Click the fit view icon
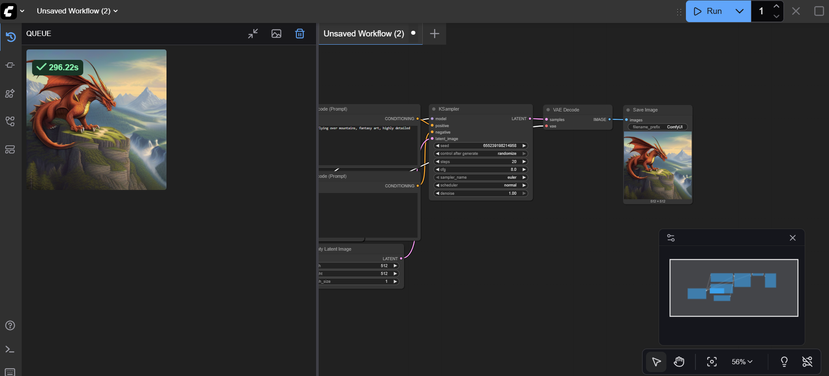 point(712,362)
